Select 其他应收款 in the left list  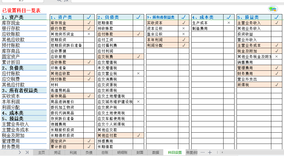click(x=24, y=40)
